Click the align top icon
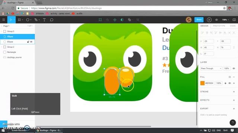238x133 pixels. 216,33
